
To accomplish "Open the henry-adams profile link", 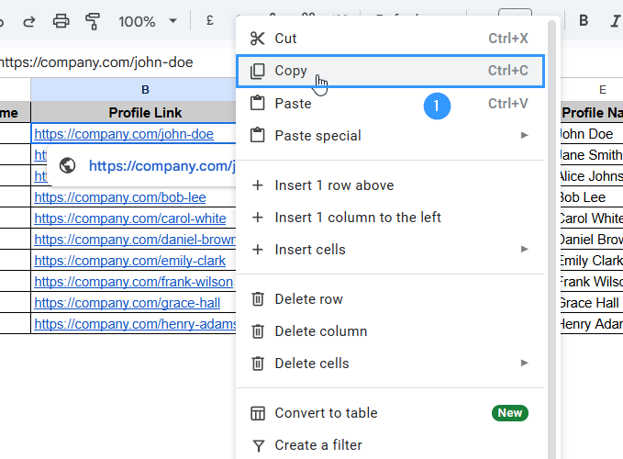I will pos(135,324).
